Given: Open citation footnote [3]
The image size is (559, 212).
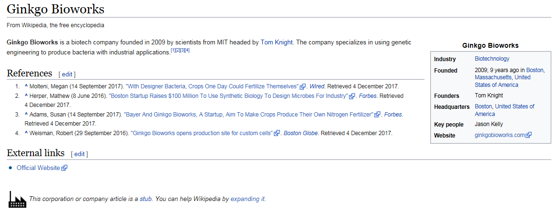Looking at the screenshot, I should 182,50.
